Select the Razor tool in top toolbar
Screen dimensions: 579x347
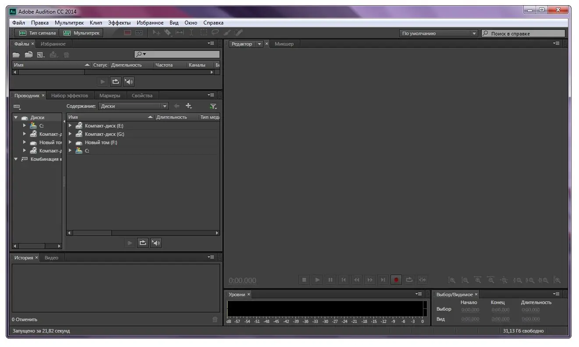(168, 32)
